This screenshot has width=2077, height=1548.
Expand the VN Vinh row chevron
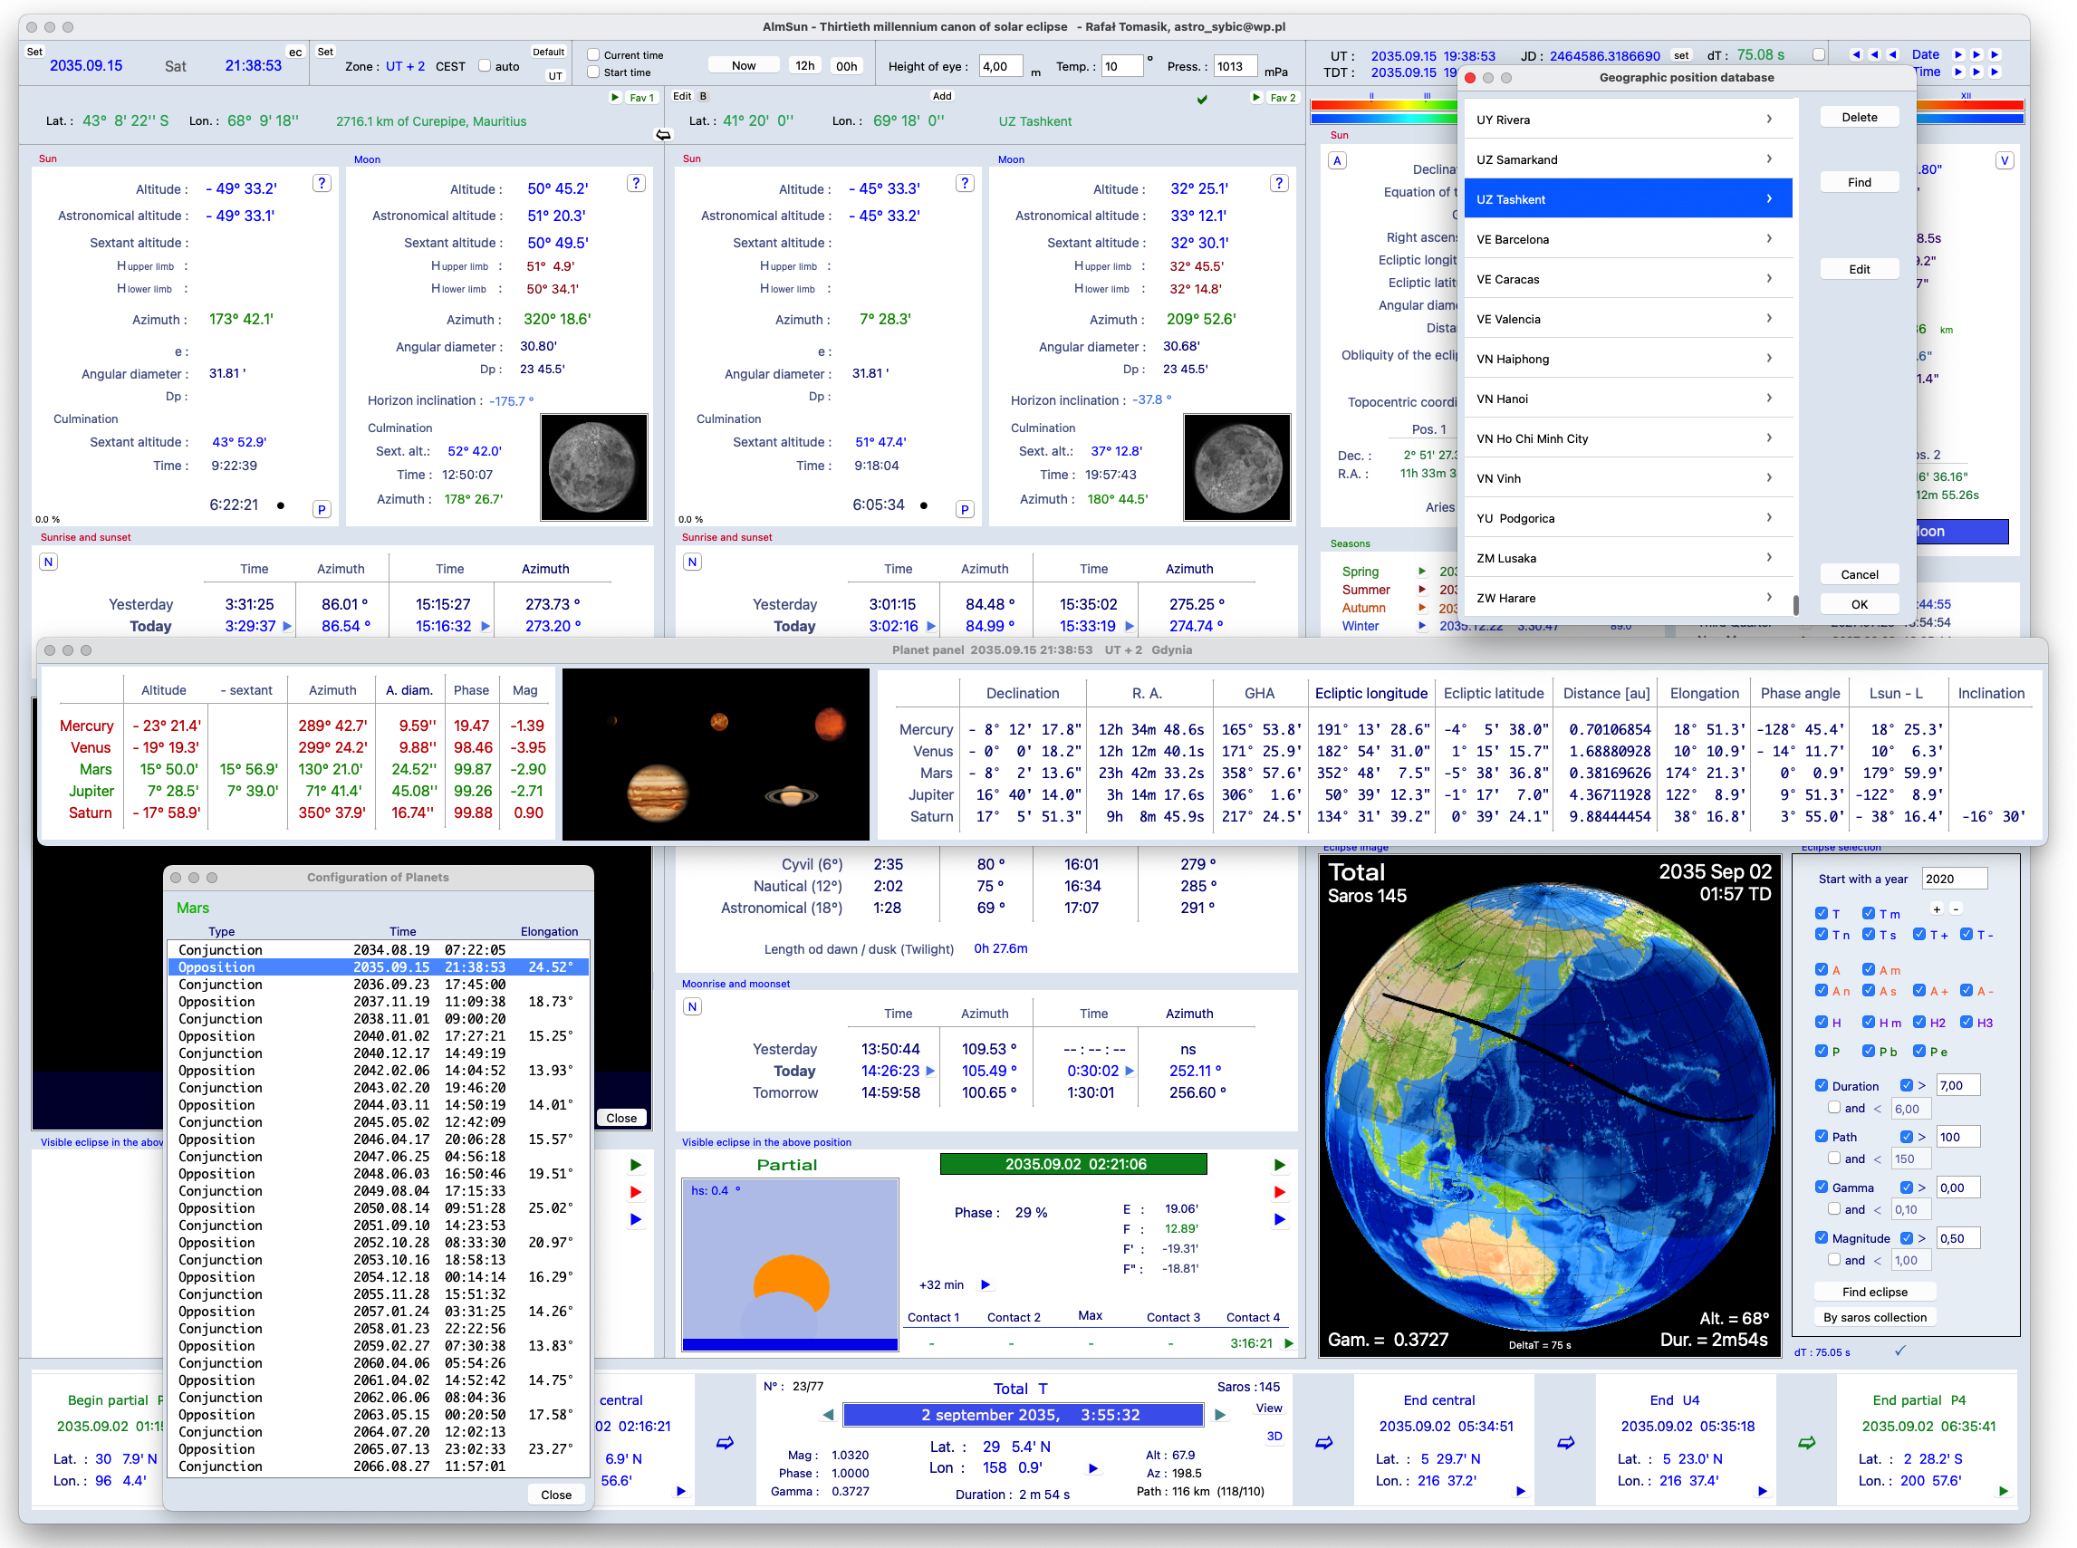[x=1769, y=478]
